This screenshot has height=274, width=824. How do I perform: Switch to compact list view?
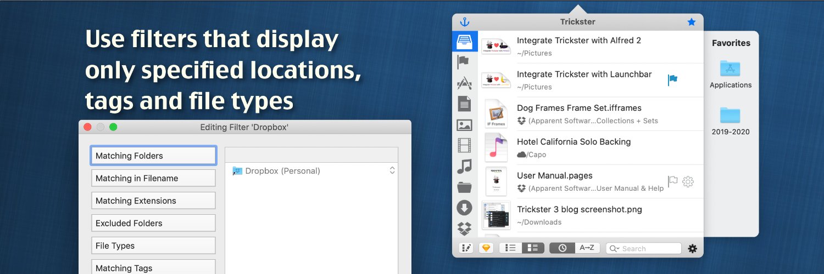[510, 248]
